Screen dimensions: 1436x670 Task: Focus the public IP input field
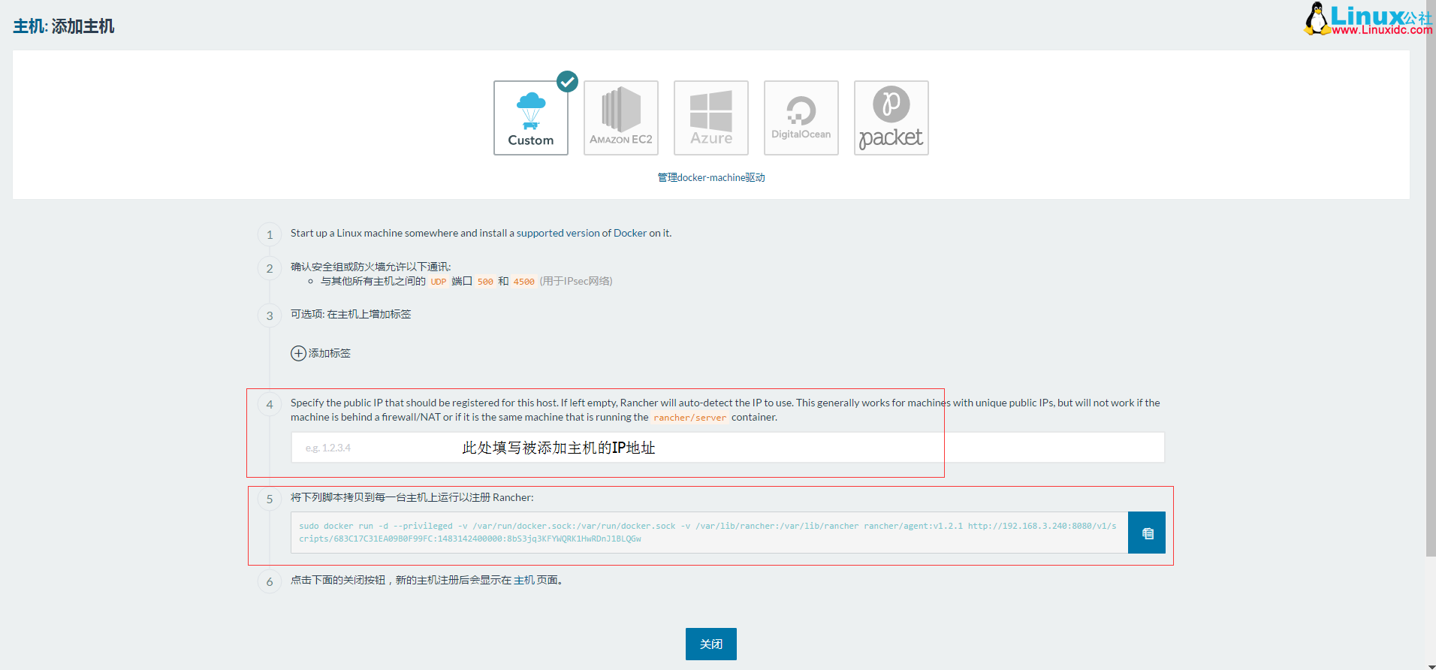click(x=727, y=448)
